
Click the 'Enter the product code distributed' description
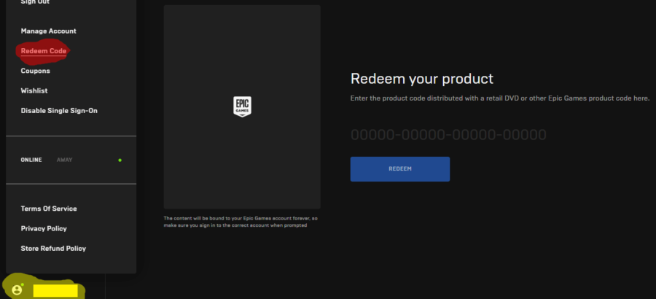[500, 98]
